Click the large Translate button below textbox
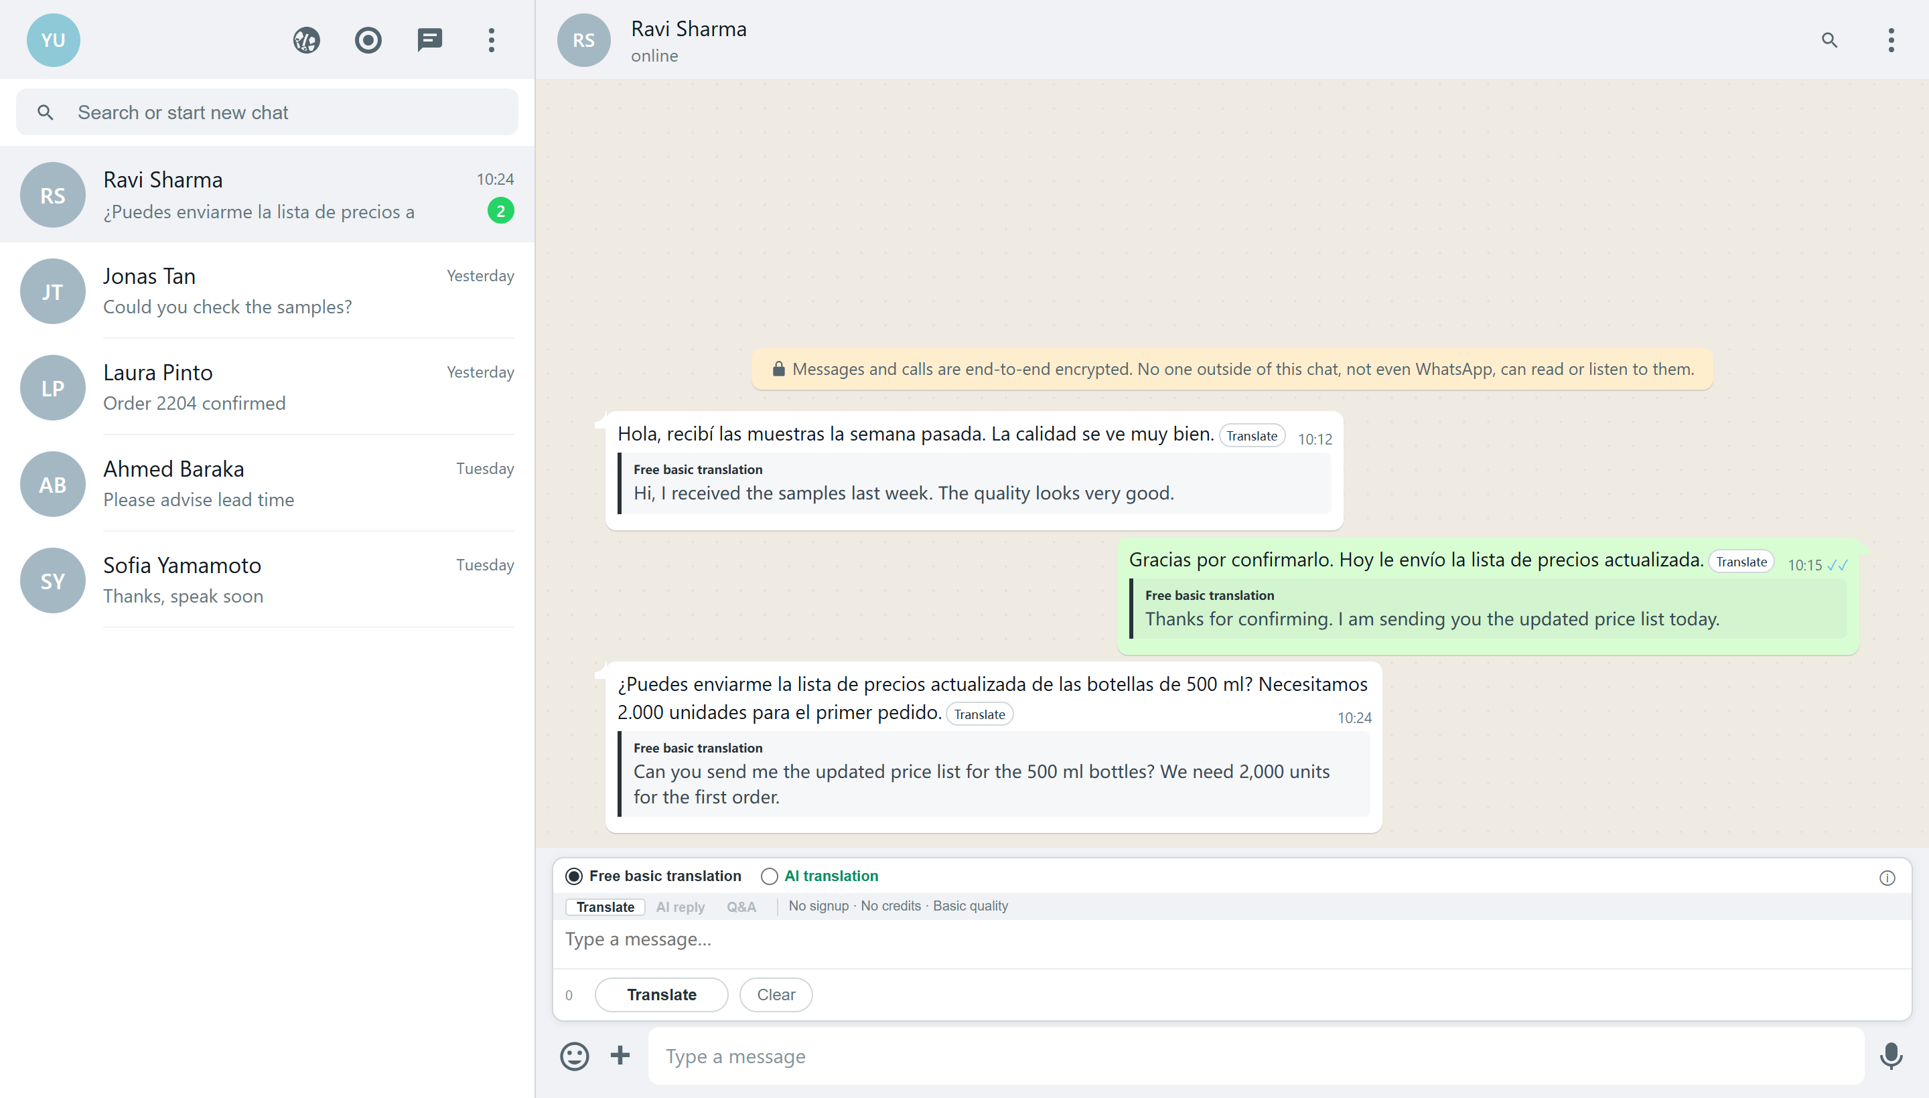The image size is (1929, 1098). 661,994
